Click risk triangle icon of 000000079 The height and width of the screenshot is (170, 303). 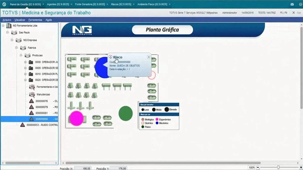(x=31, y=107)
